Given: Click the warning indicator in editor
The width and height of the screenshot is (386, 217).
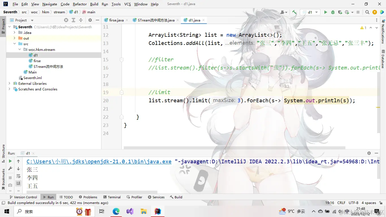Looking at the screenshot, I should point(363,28).
